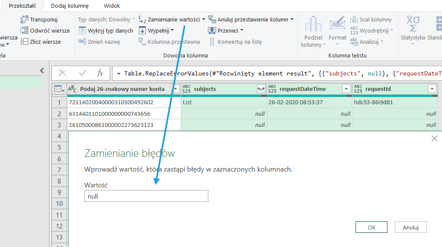Confirm the dialog with OK
Viewport: 442px width, 247px height.
click(x=371, y=227)
